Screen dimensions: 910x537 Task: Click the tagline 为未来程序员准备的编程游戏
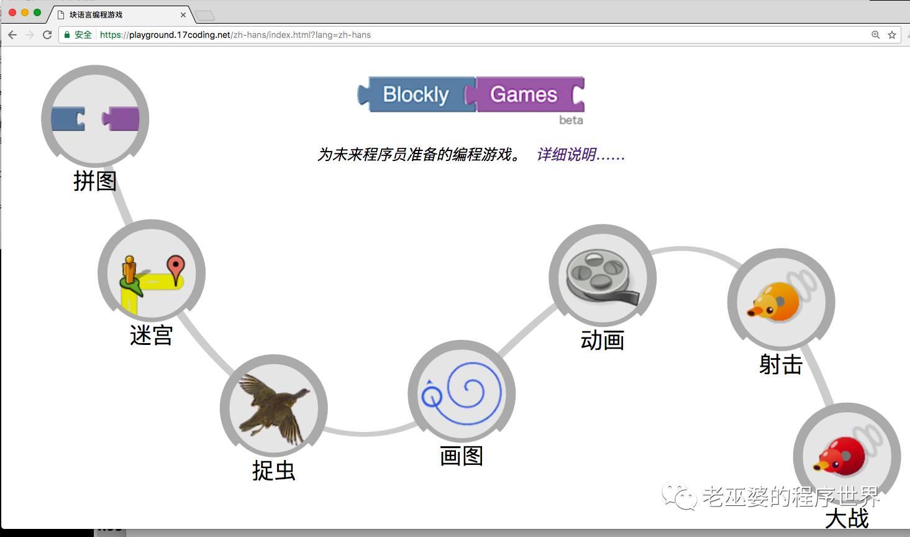point(420,154)
